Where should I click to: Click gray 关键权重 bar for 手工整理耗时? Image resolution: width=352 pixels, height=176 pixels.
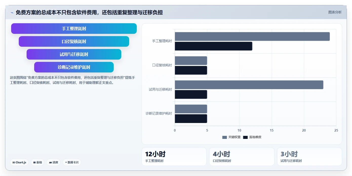[x=252, y=36]
